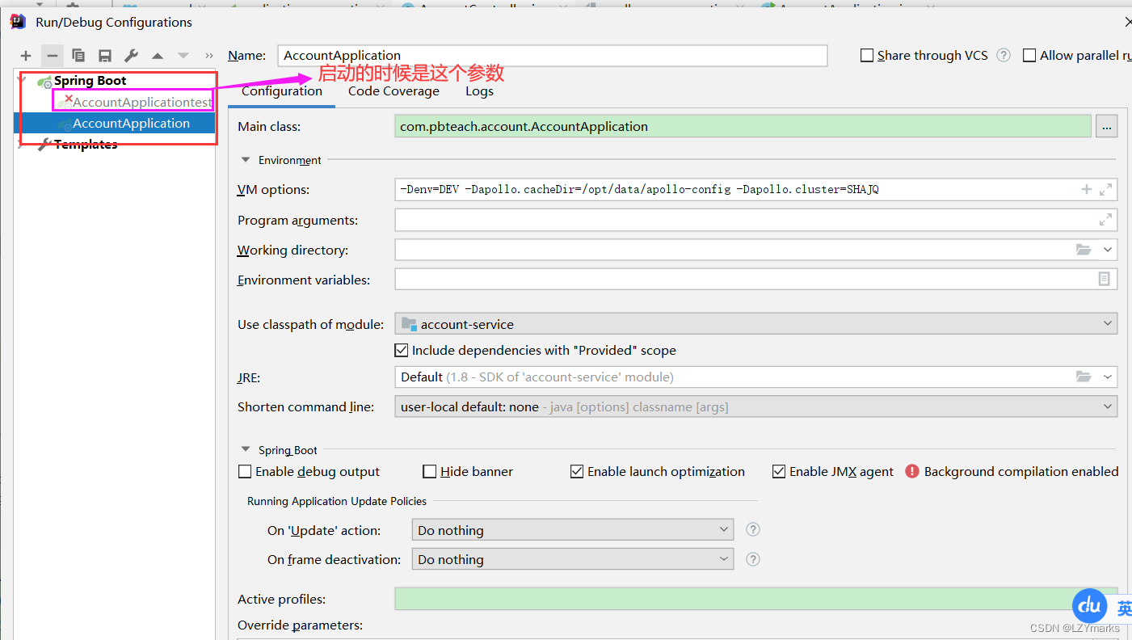The width and height of the screenshot is (1132, 640).
Task: Open help for the On 'Update' action
Action: (x=753, y=529)
